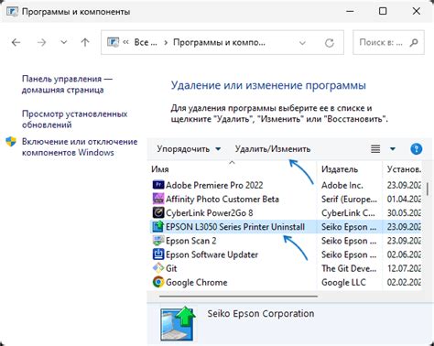Viewport: 434px width, 346px height.
Task: Go forward with the right arrow
Action: 41,42
